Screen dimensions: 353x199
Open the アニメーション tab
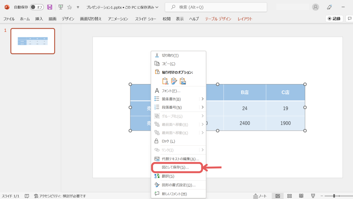click(x=118, y=19)
